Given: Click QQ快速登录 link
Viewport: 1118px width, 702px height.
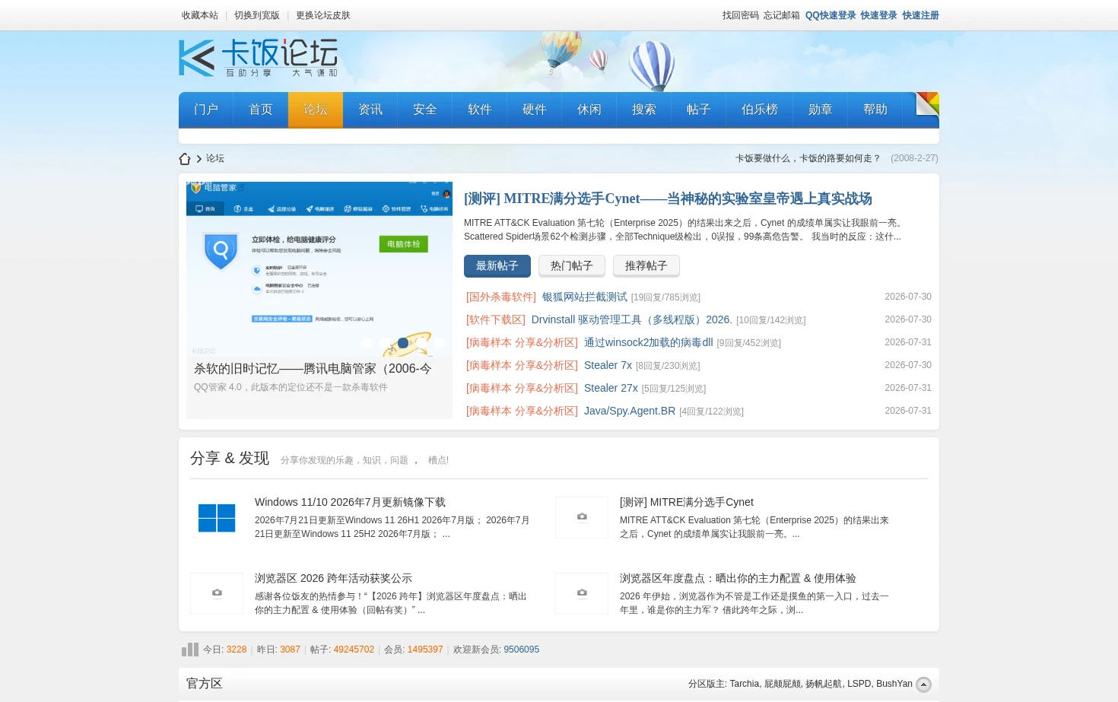Looking at the screenshot, I should coord(831,15).
